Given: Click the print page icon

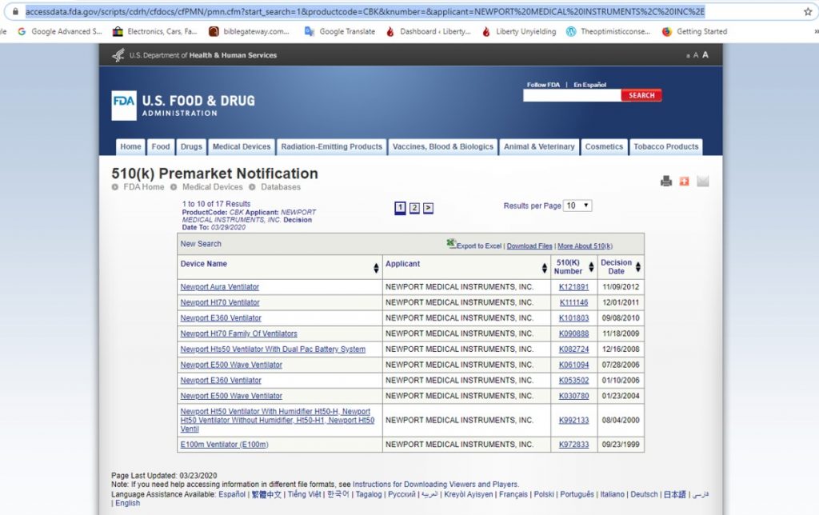Looking at the screenshot, I should click(666, 182).
